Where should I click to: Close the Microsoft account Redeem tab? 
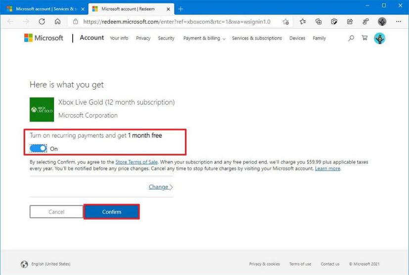coord(168,9)
